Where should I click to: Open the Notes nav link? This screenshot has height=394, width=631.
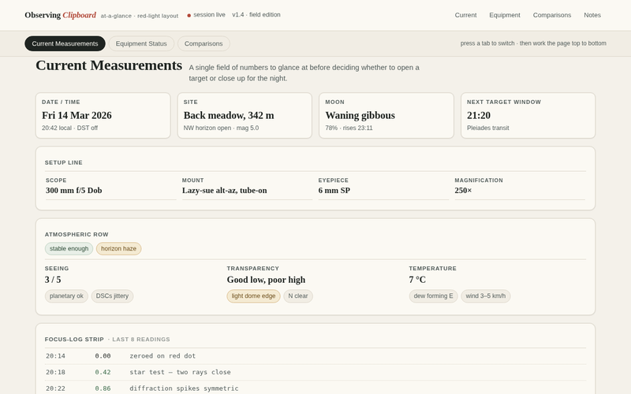pos(592,15)
